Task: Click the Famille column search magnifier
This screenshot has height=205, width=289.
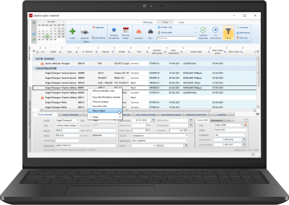Action: pos(60,52)
